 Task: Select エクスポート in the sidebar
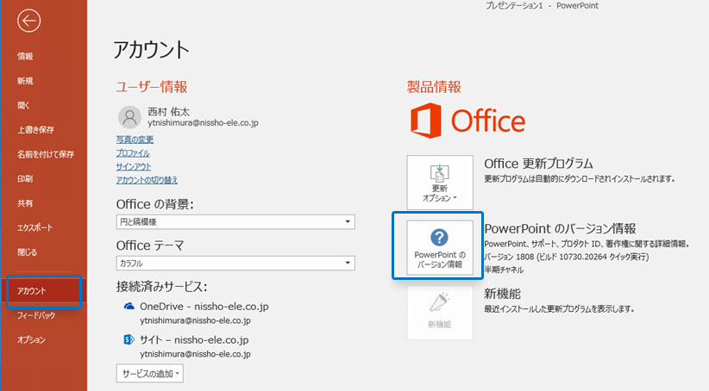pyautogui.click(x=35, y=227)
